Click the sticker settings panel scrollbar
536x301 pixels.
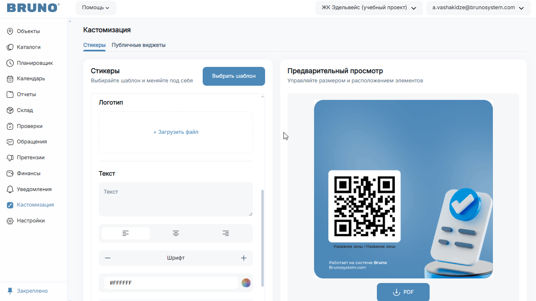tap(263, 238)
